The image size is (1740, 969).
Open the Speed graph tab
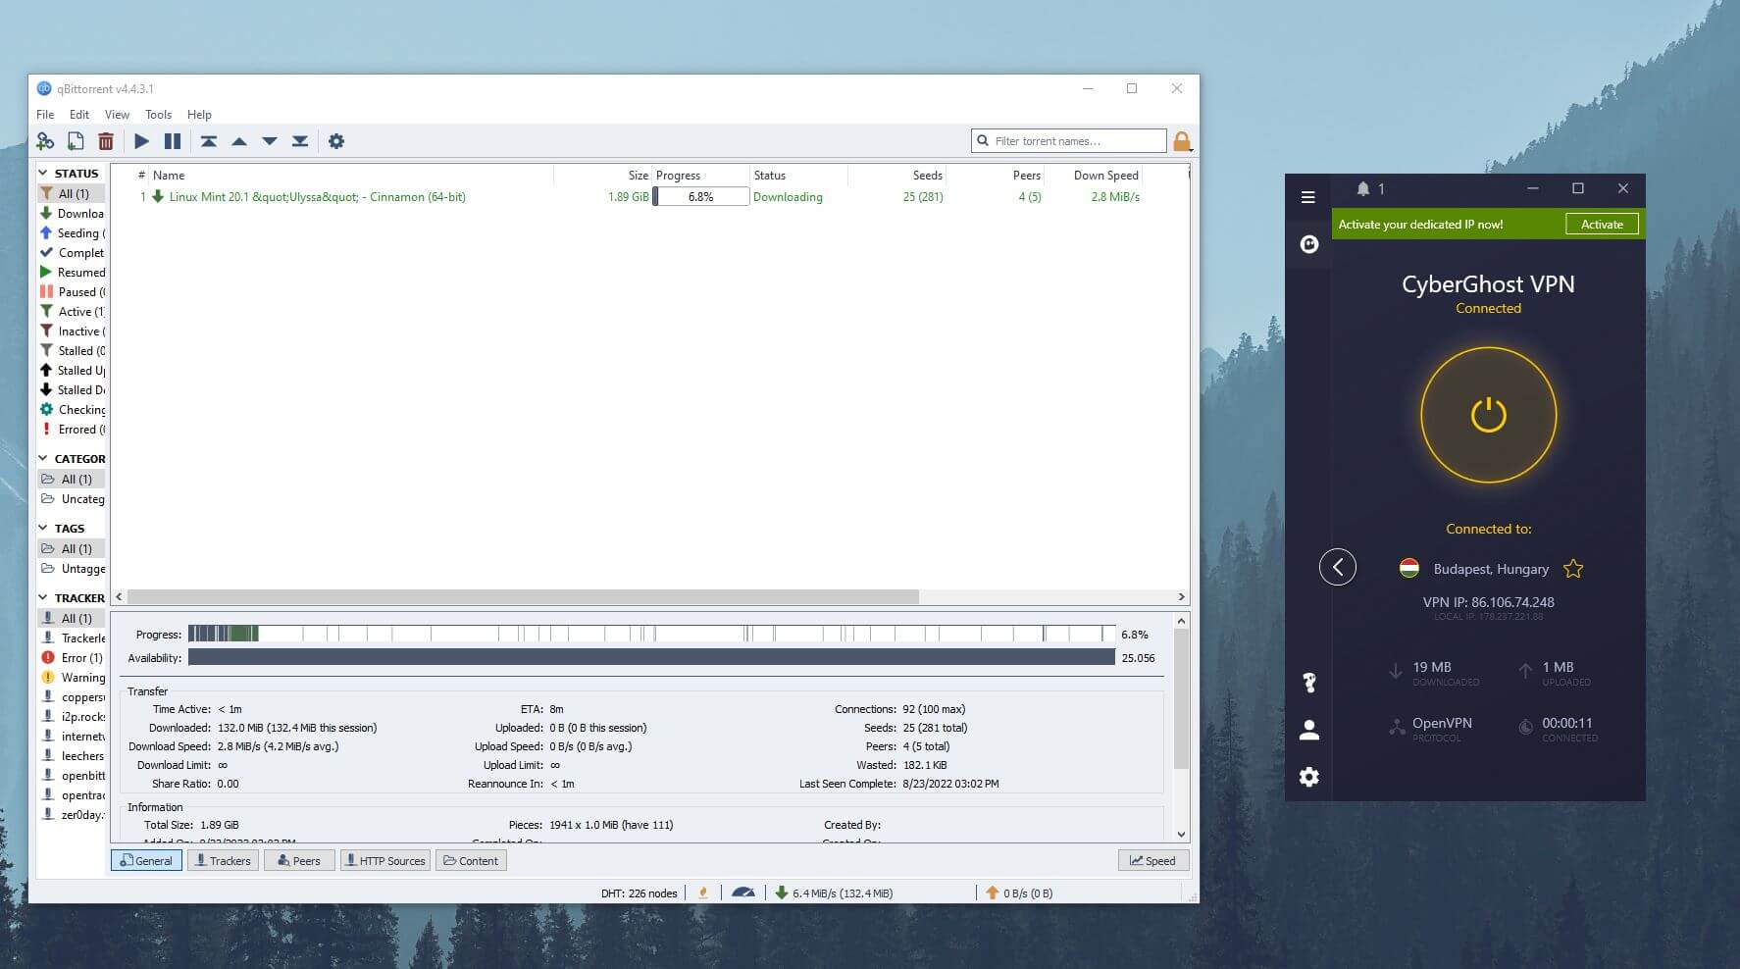(1153, 860)
